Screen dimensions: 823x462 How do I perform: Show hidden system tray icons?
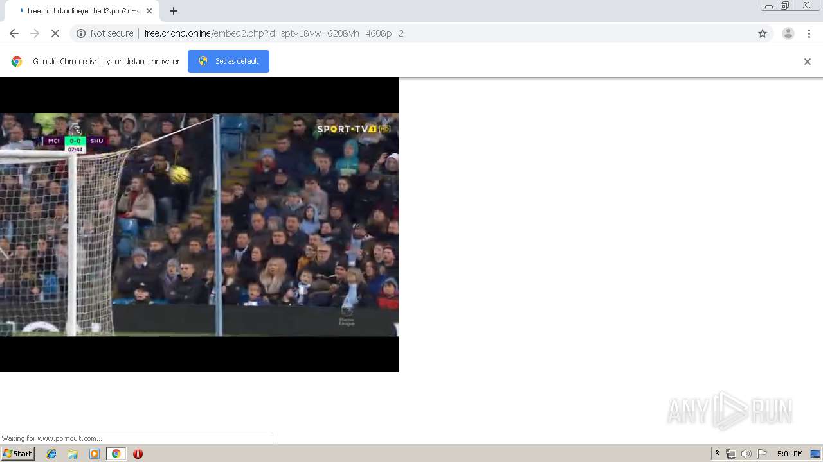tap(717, 454)
